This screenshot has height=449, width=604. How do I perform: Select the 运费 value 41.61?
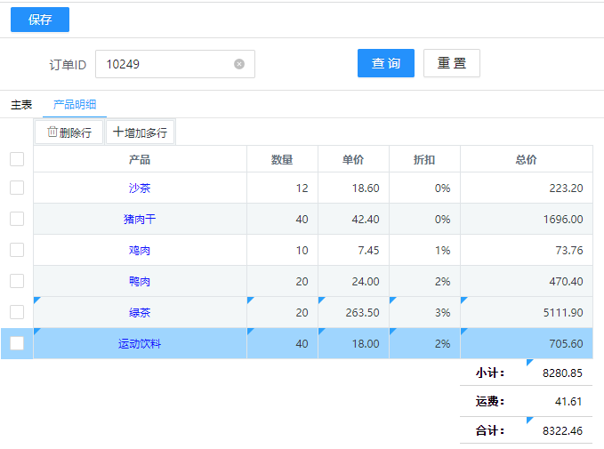coord(566,402)
